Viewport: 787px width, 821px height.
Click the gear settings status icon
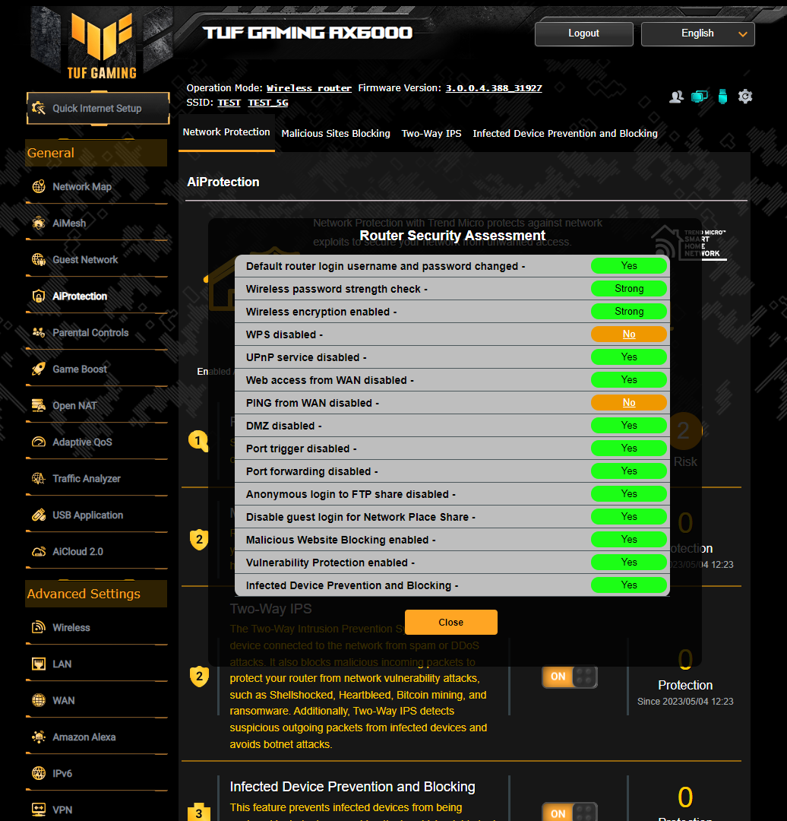tap(745, 97)
